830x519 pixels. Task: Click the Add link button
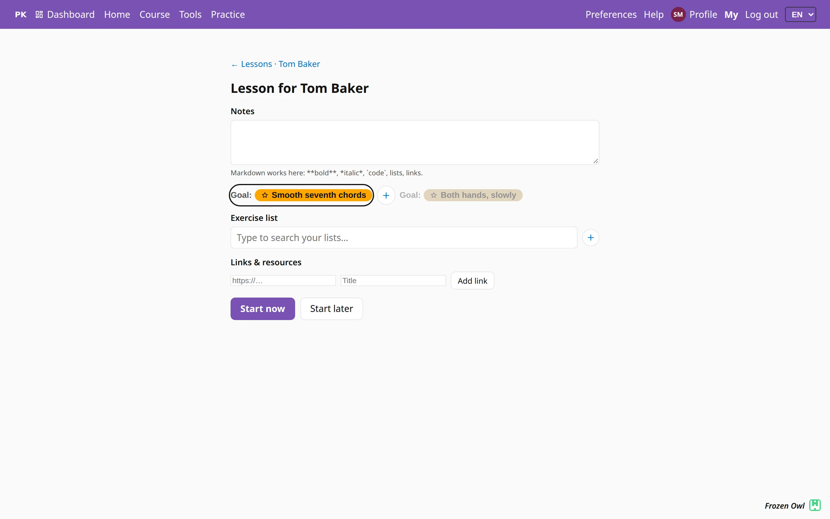[472, 281]
